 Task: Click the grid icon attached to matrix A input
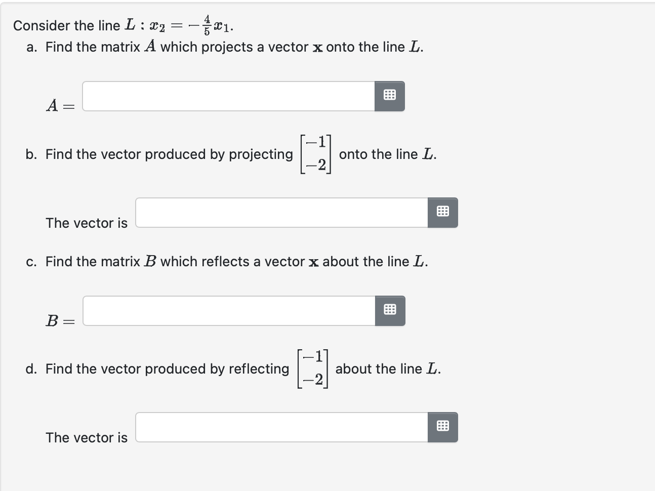point(390,96)
